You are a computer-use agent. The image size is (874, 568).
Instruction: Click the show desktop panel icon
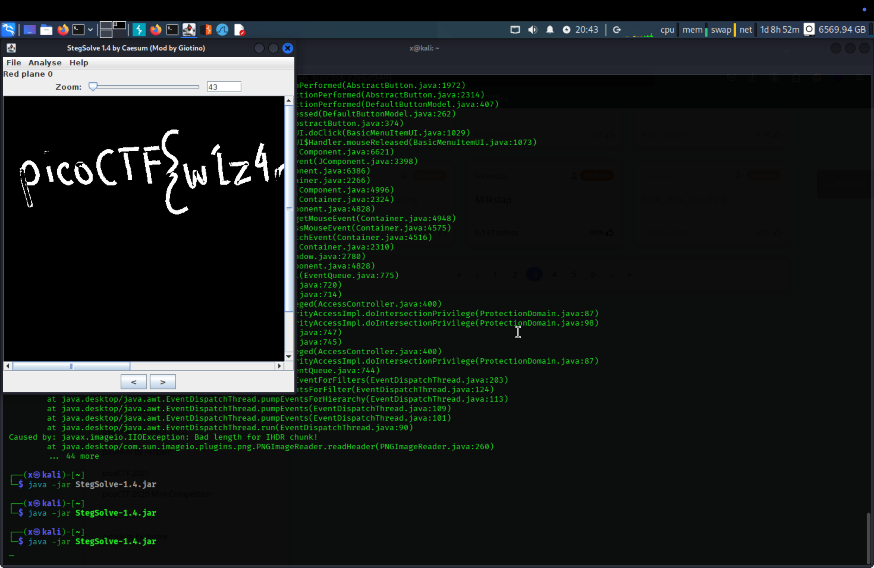coord(29,30)
